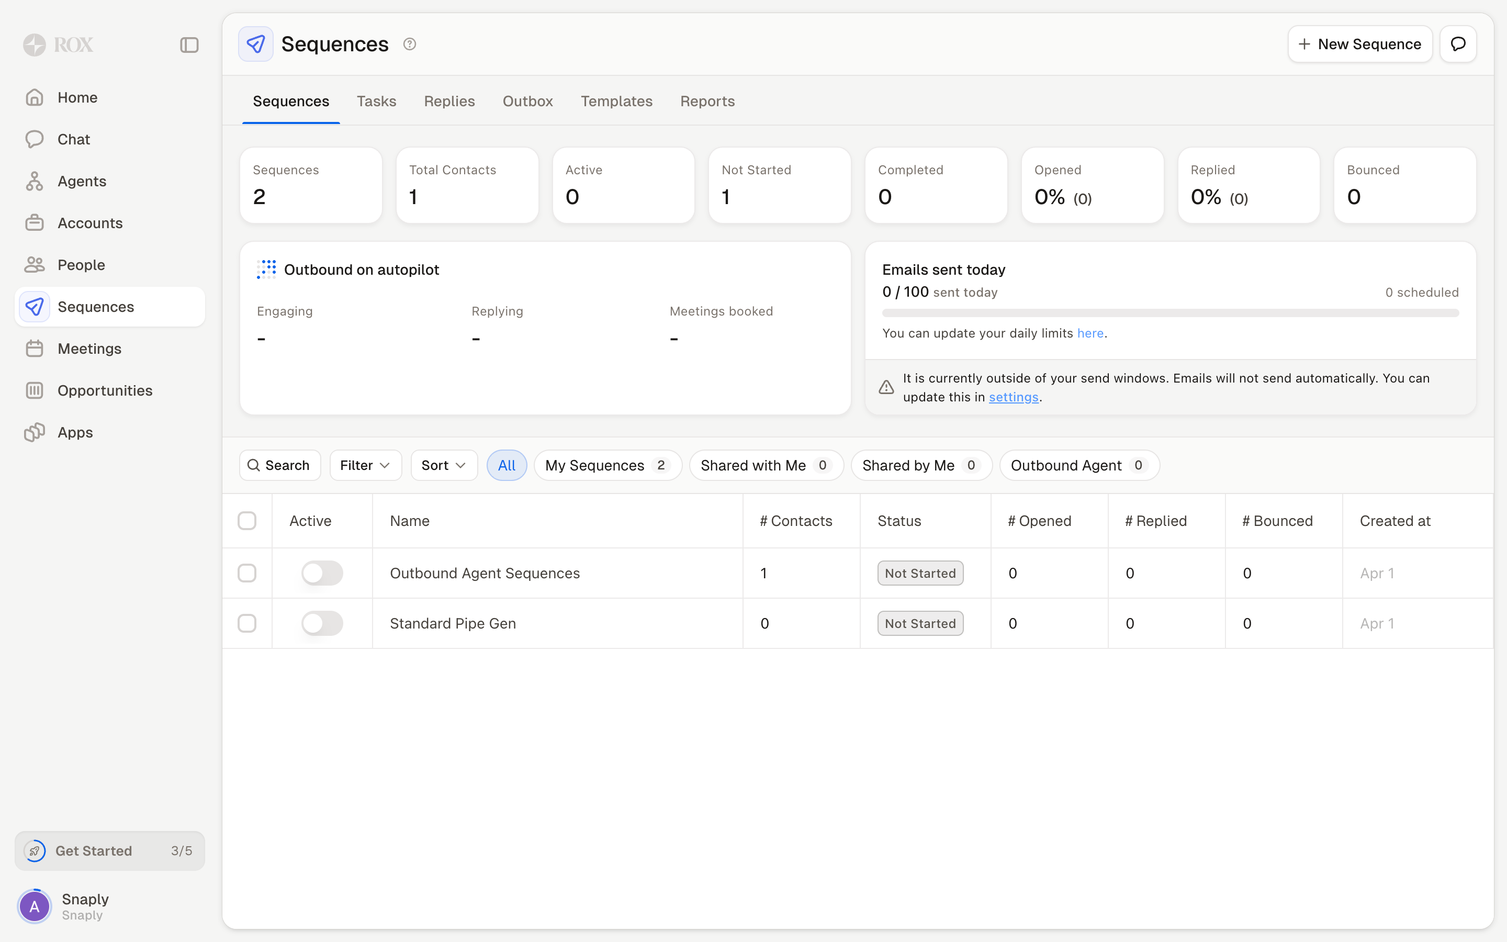The image size is (1507, 942).
Task: Select the Shared by Me filter pill
Action: click(x=921, y=465)
